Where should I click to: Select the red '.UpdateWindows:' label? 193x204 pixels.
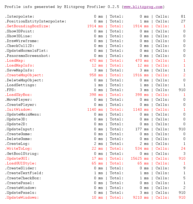[22, 197]
